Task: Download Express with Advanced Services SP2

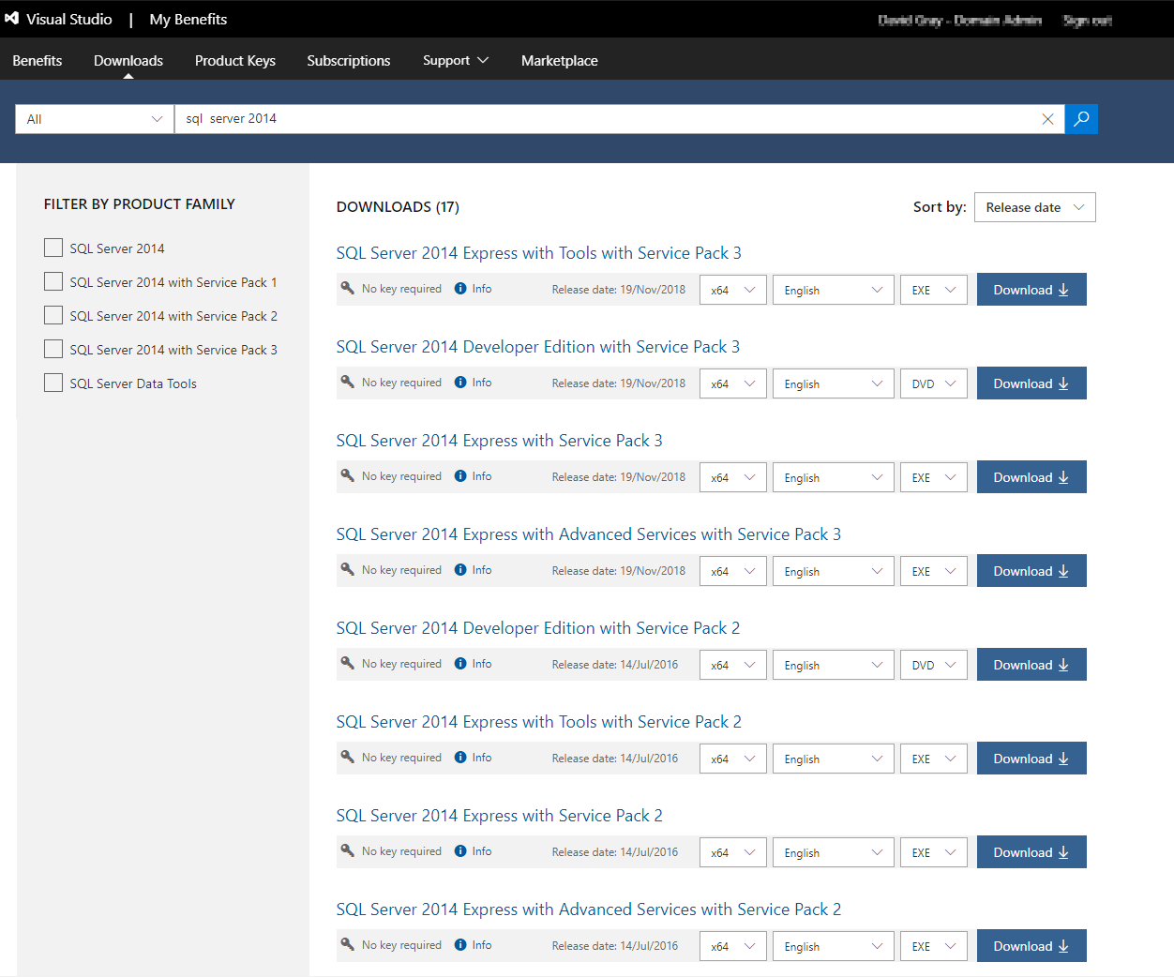Action: 1031,946
